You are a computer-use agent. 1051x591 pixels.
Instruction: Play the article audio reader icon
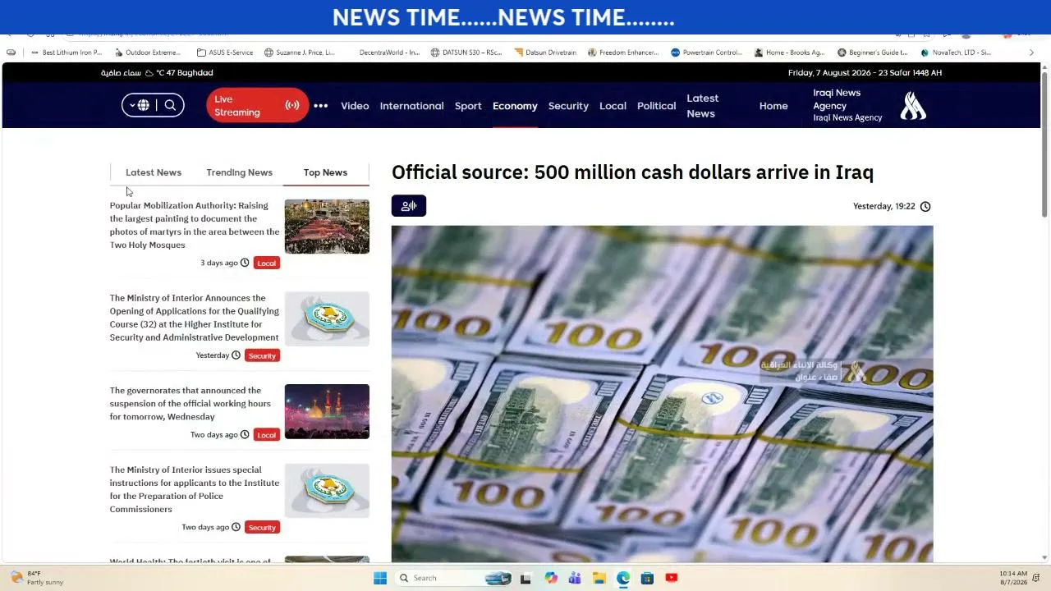(x=409, y=206)
